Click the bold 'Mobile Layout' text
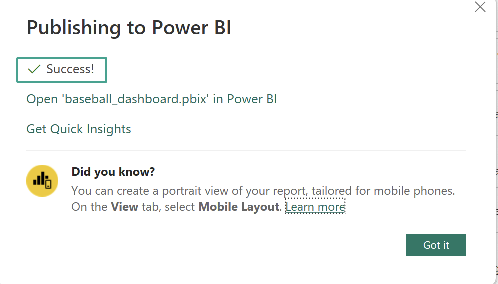This screenshot has height=284, width=498. tap(239, 207)
